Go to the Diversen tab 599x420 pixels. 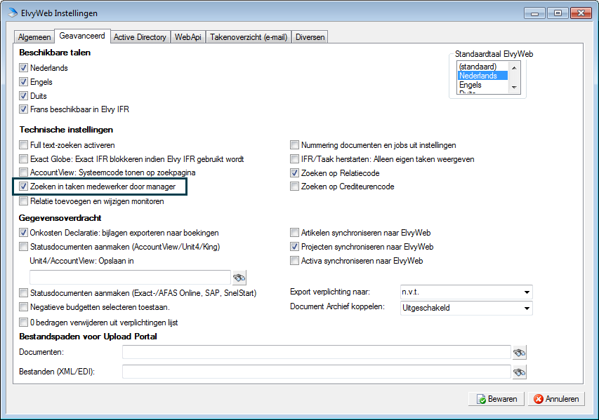pos(310,37)
